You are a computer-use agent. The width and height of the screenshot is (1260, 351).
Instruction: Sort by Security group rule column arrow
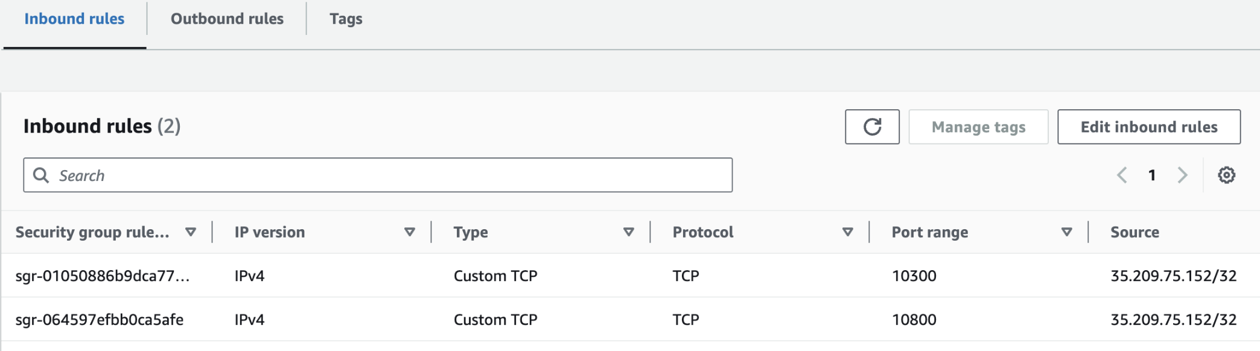(x=191, y=232)
